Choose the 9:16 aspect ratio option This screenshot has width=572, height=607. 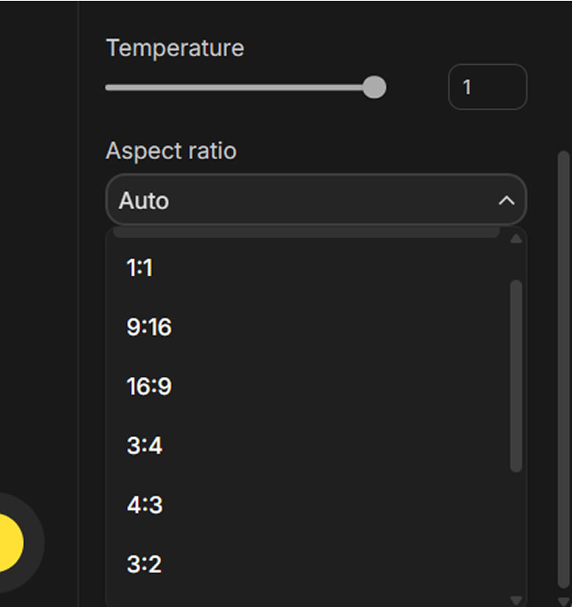pos(149,327)
